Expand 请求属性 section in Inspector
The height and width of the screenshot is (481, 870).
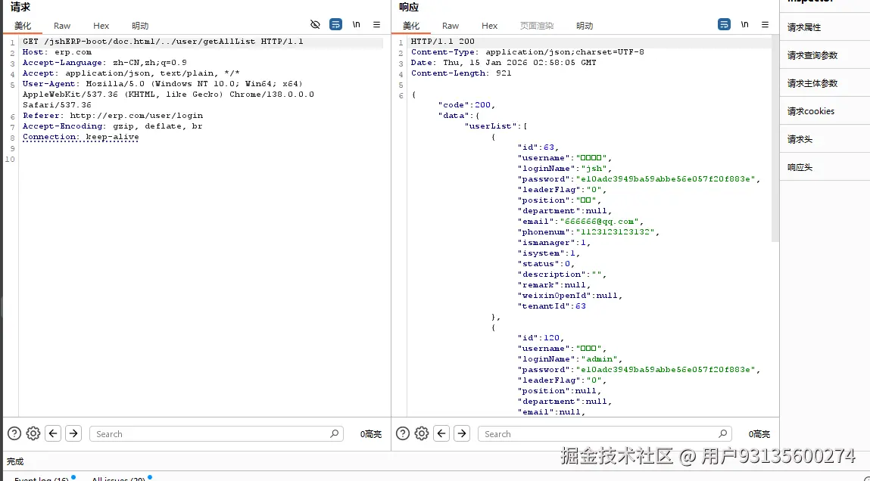tap(825, 27)
